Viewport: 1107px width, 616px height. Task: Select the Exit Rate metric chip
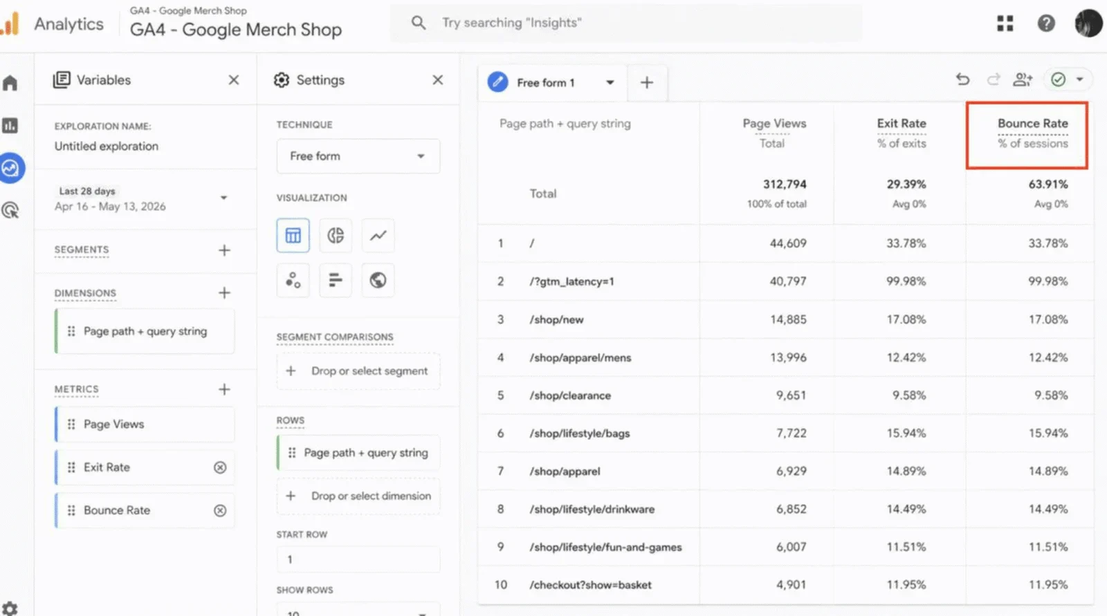145,468
